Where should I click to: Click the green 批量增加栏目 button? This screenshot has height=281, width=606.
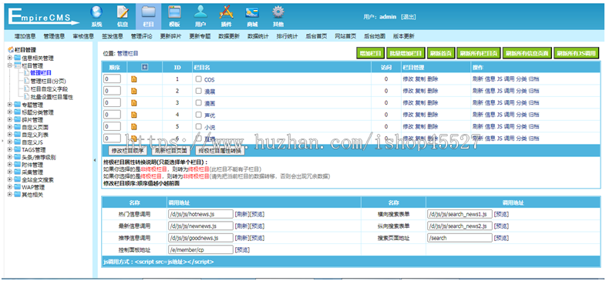pos(406,54)
